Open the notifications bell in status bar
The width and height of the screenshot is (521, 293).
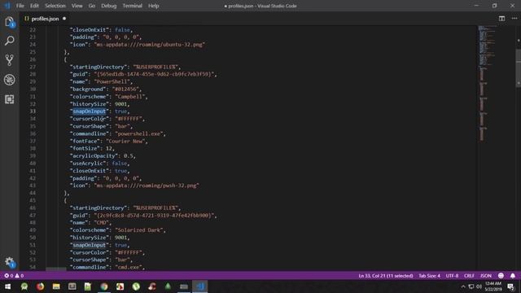click(x=513, y=276)
